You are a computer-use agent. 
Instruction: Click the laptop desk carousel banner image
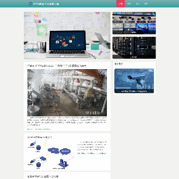click(67, 35)
